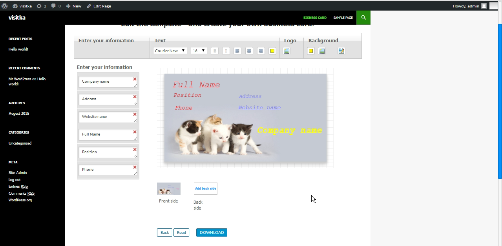
Task: Remove the Full Name field
Action: coord(135,132)
